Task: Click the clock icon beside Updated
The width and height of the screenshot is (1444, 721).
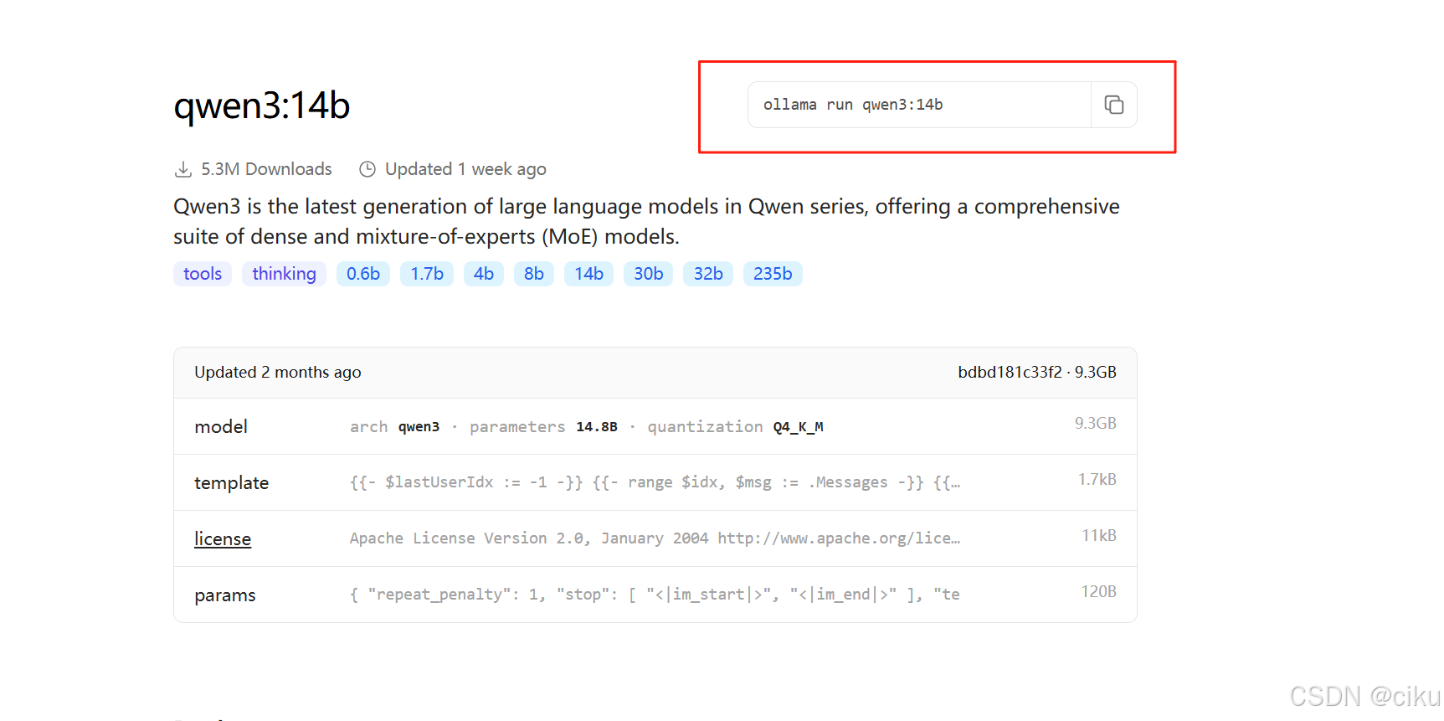Action: [367, 169]
